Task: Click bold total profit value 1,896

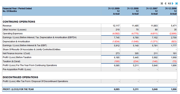Action: tap(174, 89)
